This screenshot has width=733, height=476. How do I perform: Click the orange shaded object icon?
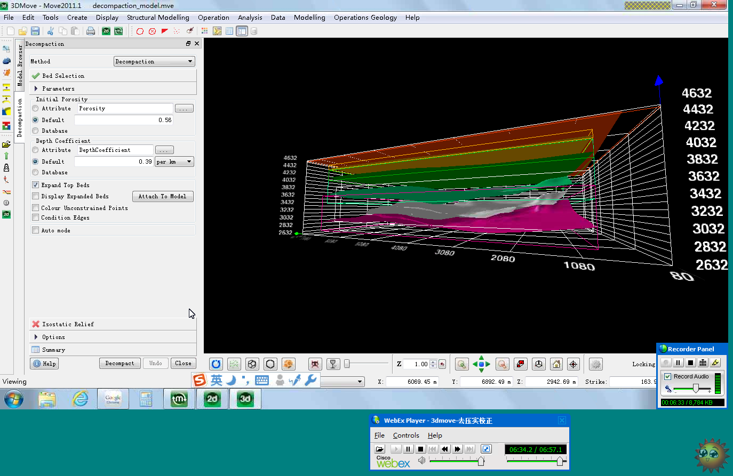click(289, 364)
